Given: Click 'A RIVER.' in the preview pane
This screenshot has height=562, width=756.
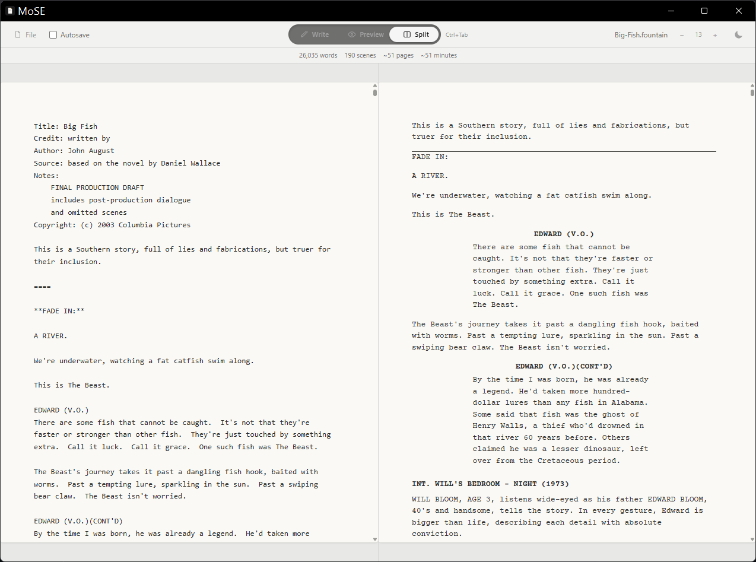Looking at the screenshot, I should click(430, 176).
